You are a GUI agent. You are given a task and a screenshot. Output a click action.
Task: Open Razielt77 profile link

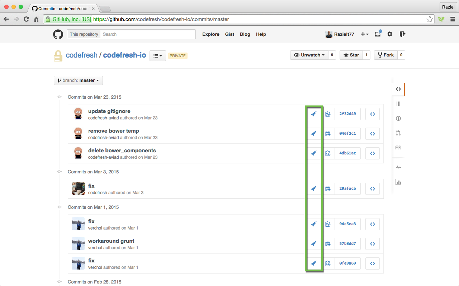click(x=340, y=34)
